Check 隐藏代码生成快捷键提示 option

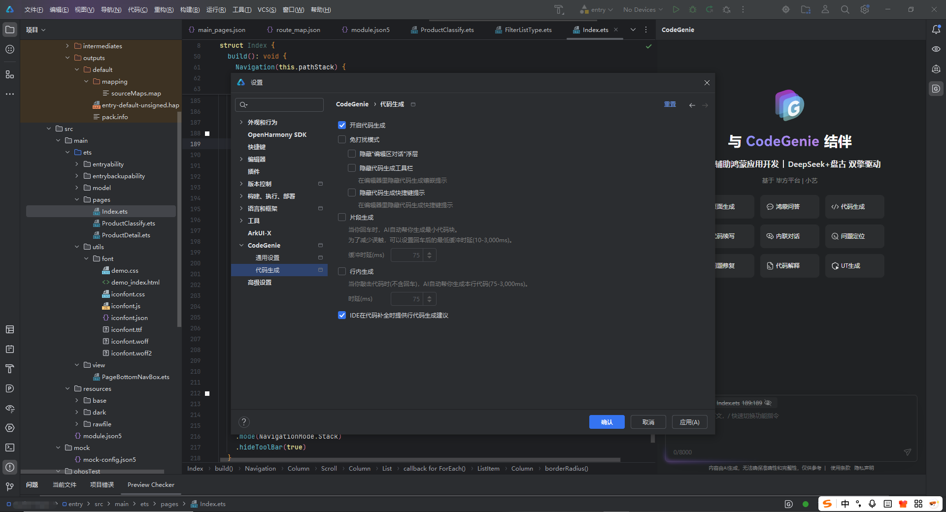pos(352,192)
